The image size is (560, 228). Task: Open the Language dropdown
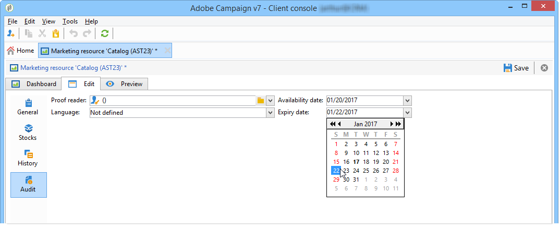pyautogui.click(x=270, y=113)
